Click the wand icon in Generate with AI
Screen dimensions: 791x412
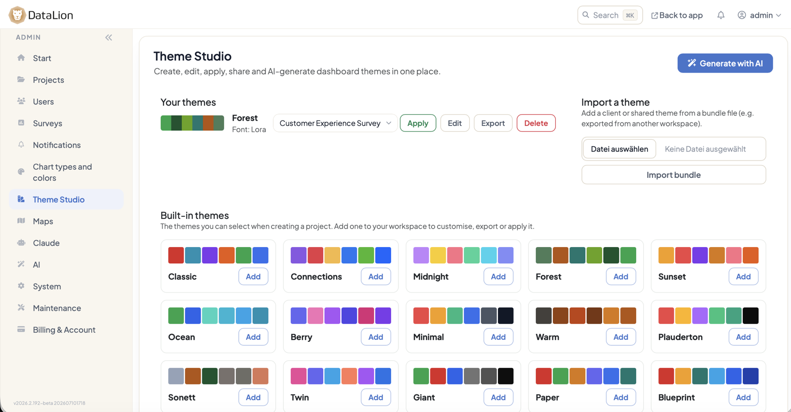click(x=692, y=63)
